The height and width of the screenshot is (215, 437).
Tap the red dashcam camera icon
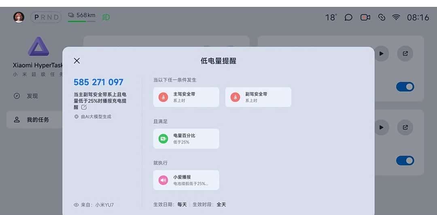(365, 17)
